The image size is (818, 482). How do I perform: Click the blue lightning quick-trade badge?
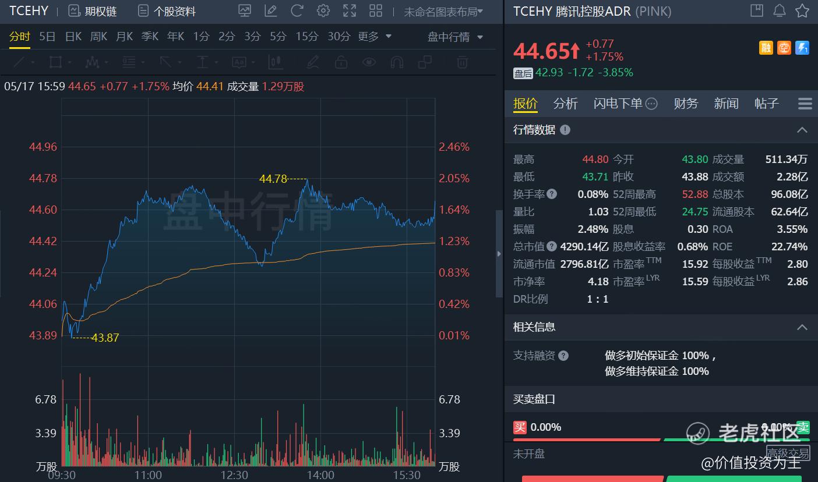click(802, 48)
